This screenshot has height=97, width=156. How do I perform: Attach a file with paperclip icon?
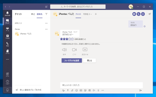72,90
